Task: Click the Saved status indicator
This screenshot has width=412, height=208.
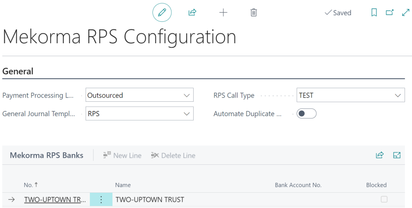Action: (x=338, y=13)
